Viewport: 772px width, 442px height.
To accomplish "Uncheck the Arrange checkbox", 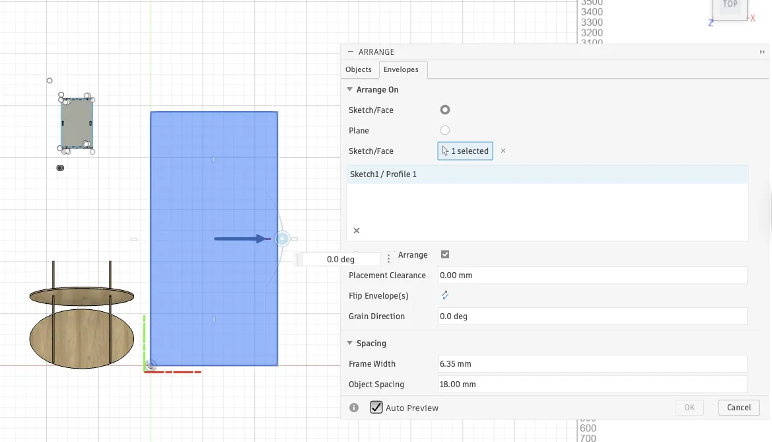I will (444, 254).
